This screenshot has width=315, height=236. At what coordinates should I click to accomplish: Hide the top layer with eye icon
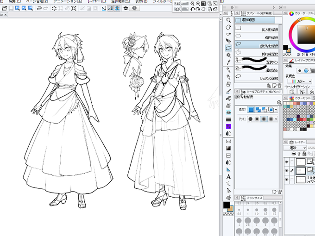point(286,162)
